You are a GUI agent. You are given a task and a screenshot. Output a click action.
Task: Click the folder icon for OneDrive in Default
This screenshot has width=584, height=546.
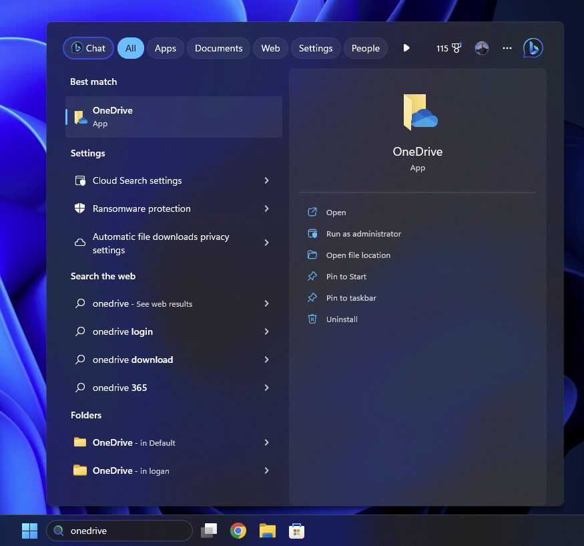click(80, 442)
